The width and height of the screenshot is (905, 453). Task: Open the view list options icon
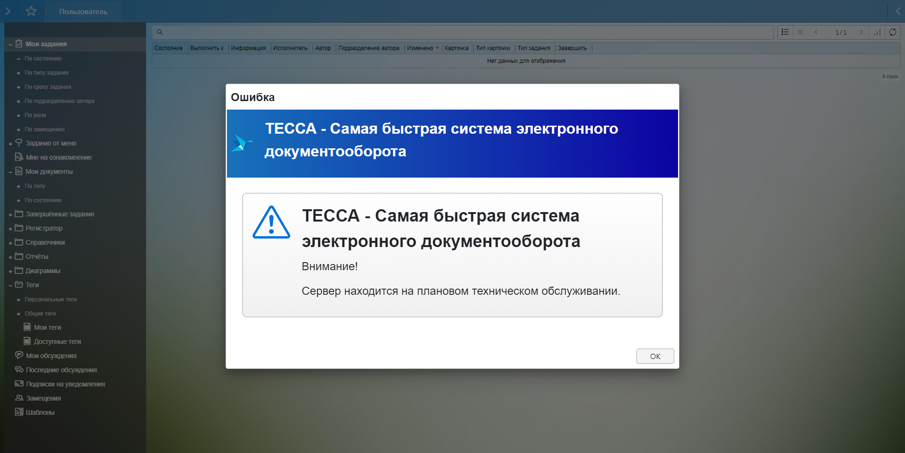tap(785, 32)
